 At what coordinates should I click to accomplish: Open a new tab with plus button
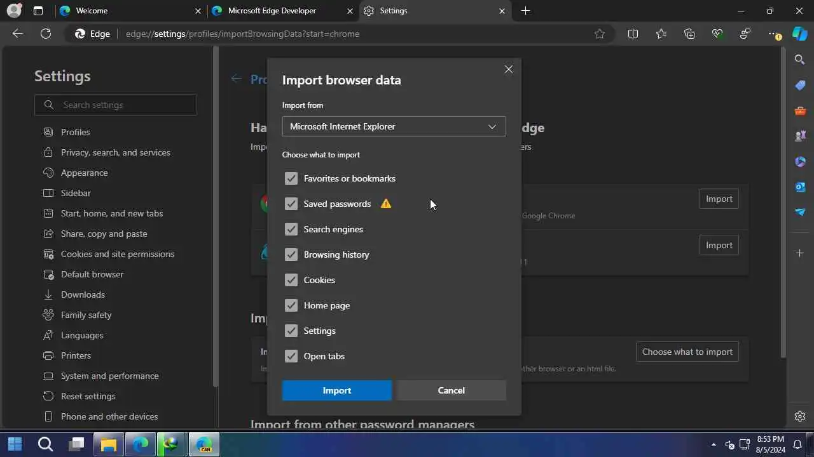point(525,11)
